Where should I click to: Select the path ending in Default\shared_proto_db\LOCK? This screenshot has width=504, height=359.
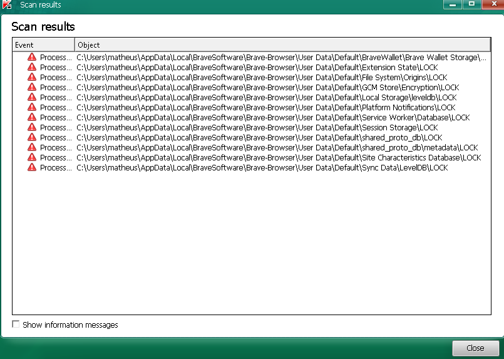pos(259,137)
